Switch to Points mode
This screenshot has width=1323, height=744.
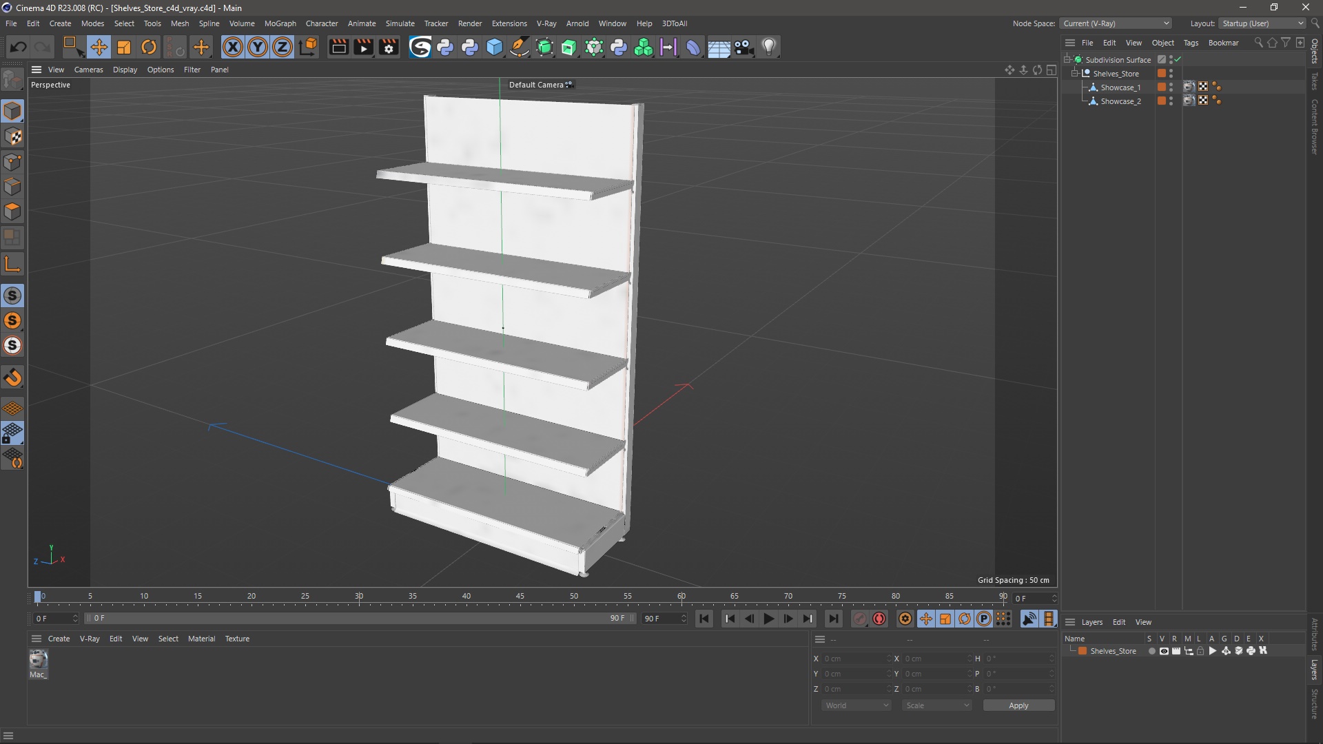tap(12, 162)
